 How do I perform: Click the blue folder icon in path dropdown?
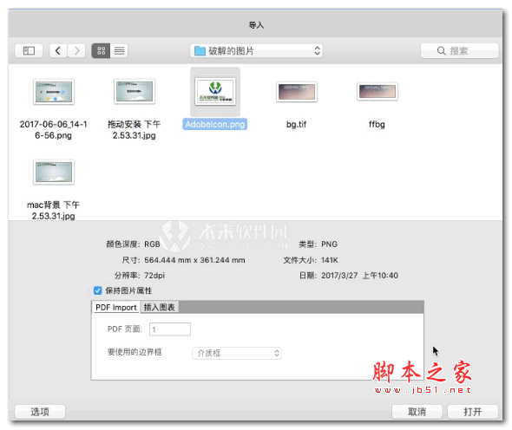coord(200,51)
